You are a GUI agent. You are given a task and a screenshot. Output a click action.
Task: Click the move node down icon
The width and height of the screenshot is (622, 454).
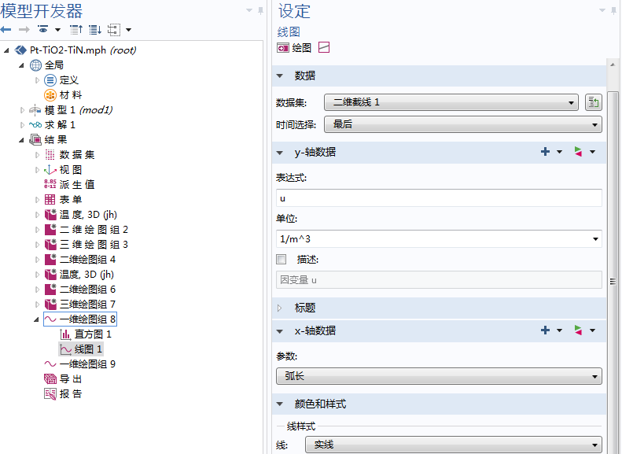pos(95,30)
